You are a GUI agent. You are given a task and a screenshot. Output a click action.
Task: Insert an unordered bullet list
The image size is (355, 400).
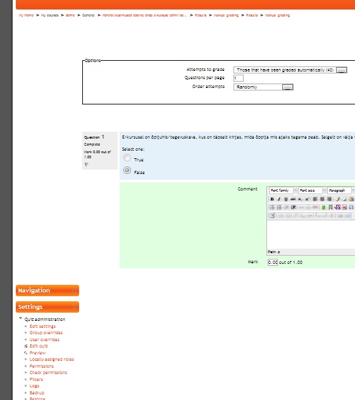tap(272, 208)
